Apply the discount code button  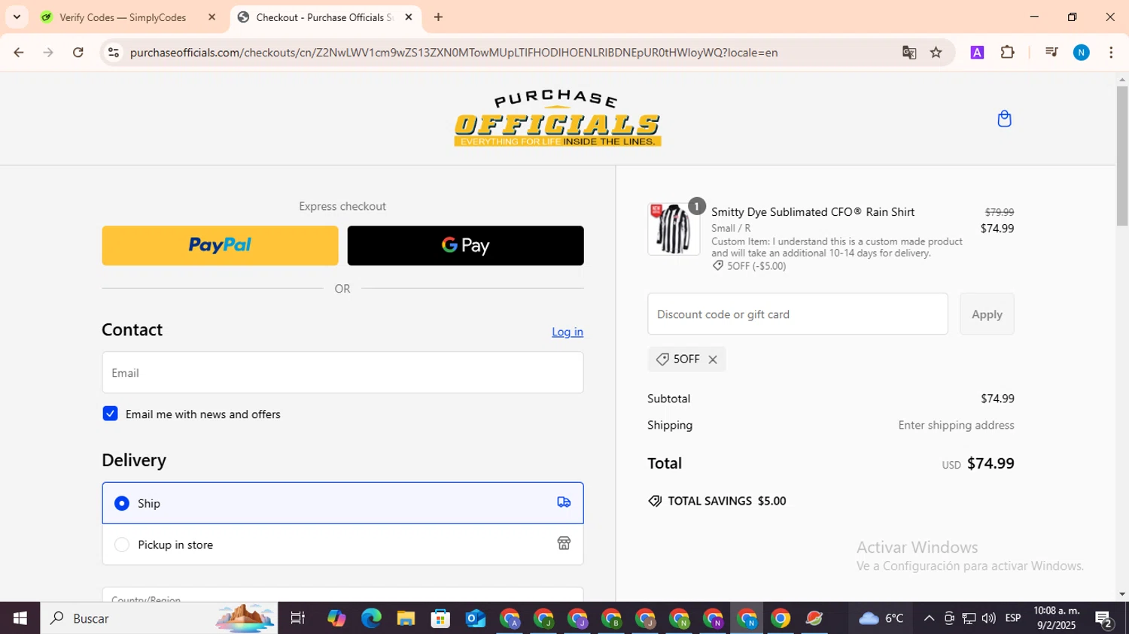click(x=987, y=314)
